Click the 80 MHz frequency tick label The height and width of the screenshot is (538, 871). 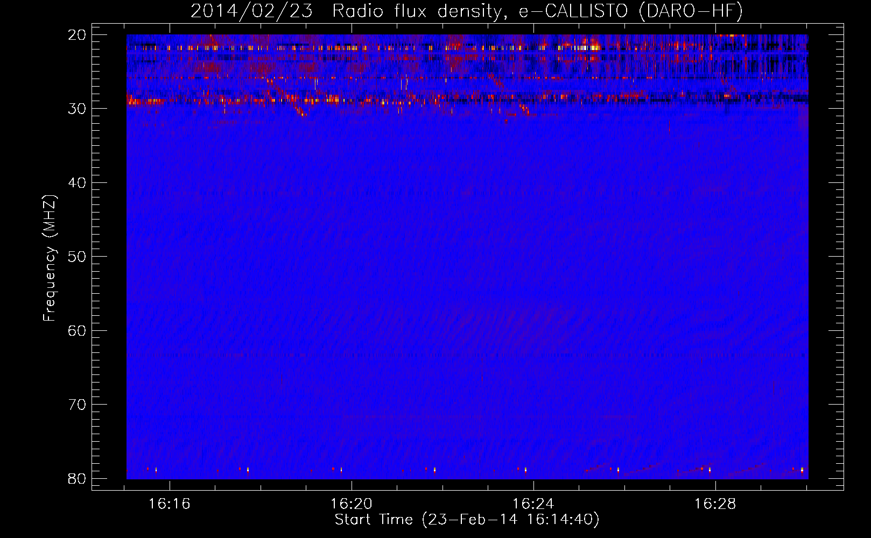77,479
